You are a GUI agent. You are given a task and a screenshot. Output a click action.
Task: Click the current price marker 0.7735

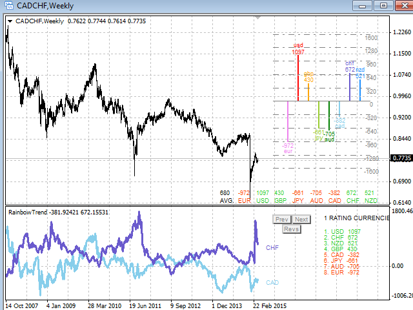401,158
